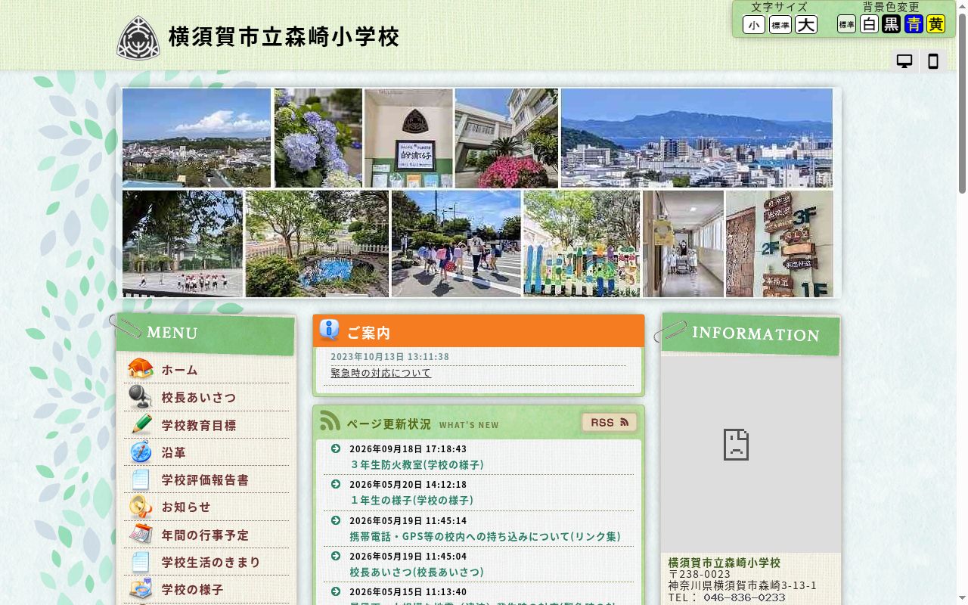Viewport: 968px width, 605px height.
Task: Click the ocean and mountain panorama photo
Action: coord(697,138)
